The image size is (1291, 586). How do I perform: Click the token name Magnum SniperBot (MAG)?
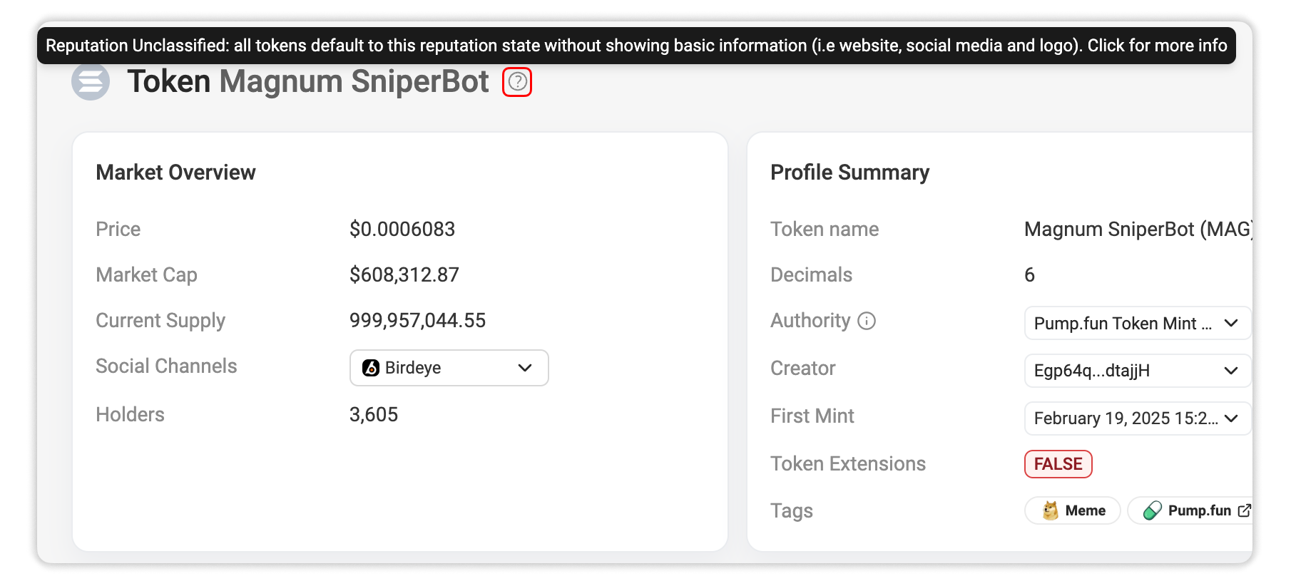pos(1138,229)
